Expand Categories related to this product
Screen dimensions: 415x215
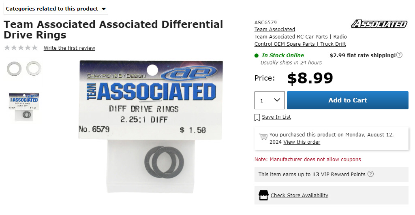click(x=56, y=9)
